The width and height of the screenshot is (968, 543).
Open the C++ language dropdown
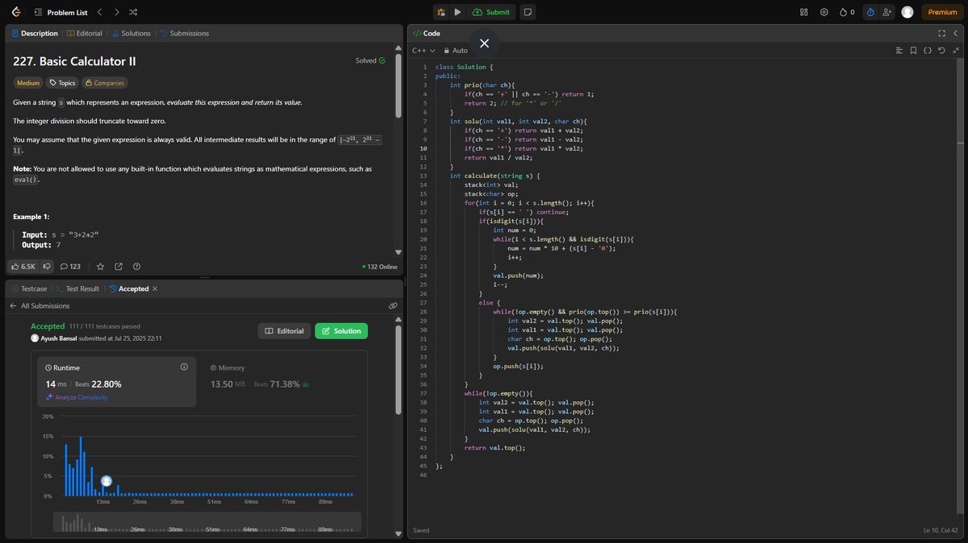click(422, 50)
